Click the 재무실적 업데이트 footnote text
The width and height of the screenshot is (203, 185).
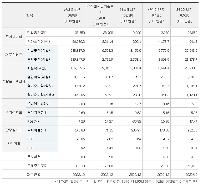(127, 182)
